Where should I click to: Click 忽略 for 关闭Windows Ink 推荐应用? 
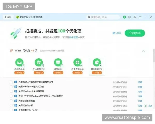140,92
